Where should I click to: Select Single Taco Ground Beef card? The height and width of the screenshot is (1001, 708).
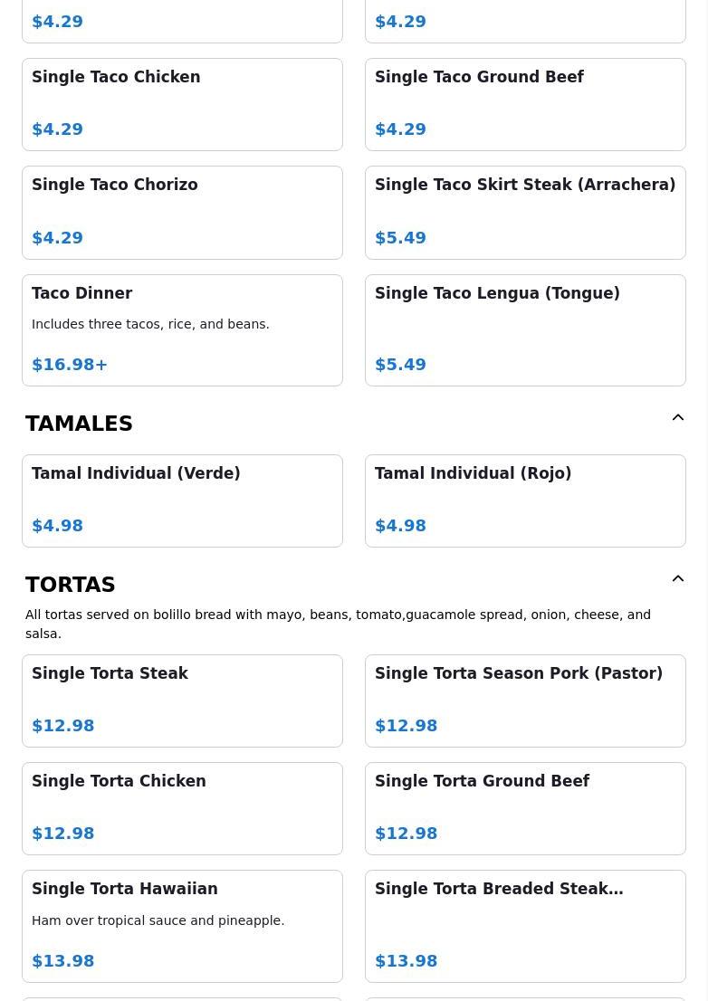(x=525, y=104)
